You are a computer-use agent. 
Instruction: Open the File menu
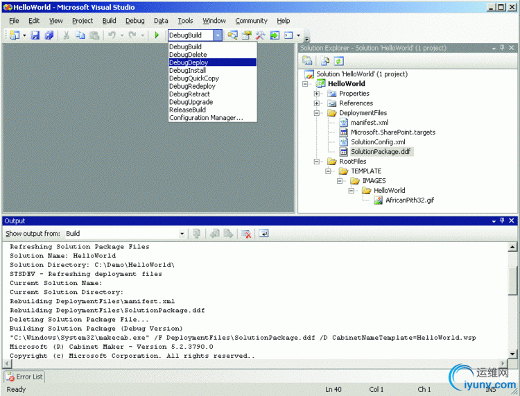click(14, 21)
